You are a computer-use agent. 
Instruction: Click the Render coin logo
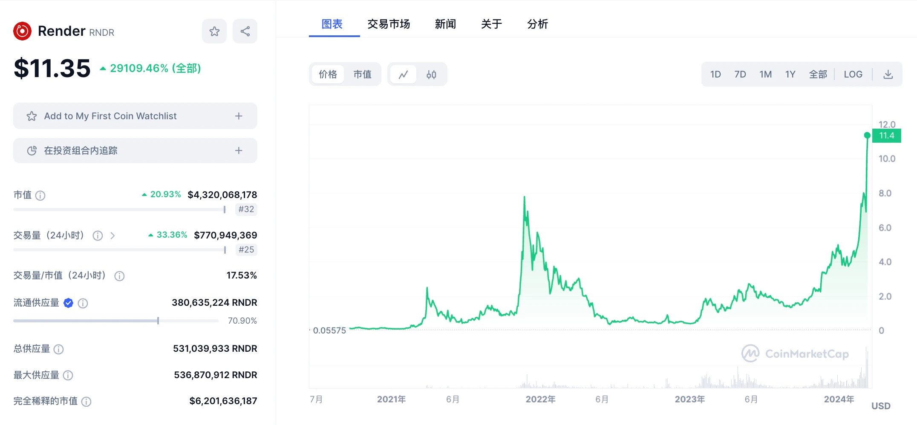coord(22,31)
